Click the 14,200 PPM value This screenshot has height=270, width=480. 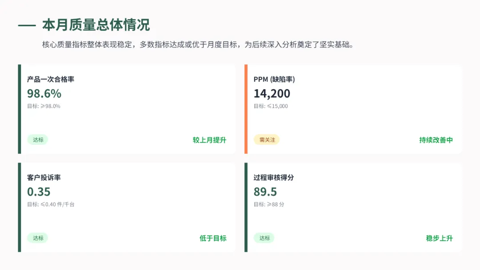click(272, 94)
